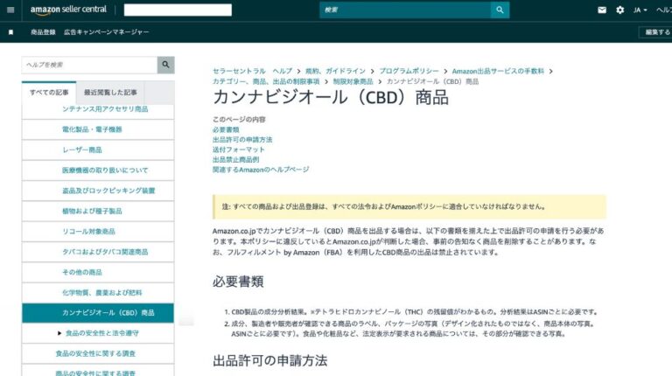This screenshot has height=376, width=672.
Task: Select the すべての記事 tab
Action: (49, 92)
